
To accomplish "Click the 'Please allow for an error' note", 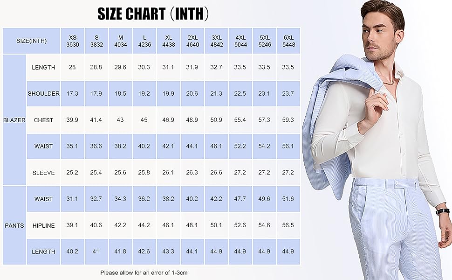I will 144,272.
